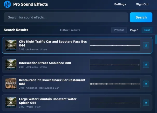
Task: Focus the sound effects search field
Action: (x=66, y=17)
